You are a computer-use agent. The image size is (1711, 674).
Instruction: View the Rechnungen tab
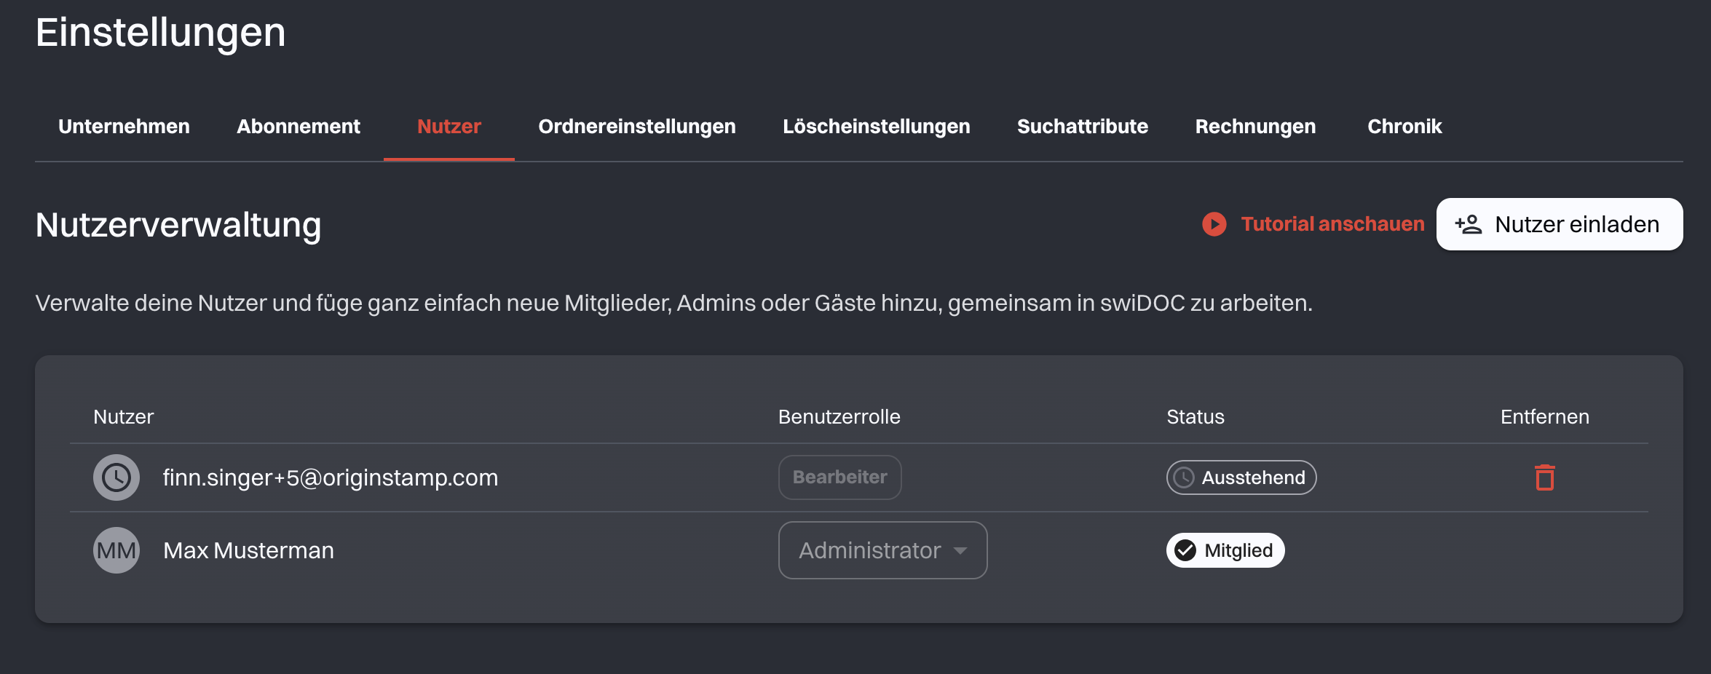click(x=1255, y=127)
